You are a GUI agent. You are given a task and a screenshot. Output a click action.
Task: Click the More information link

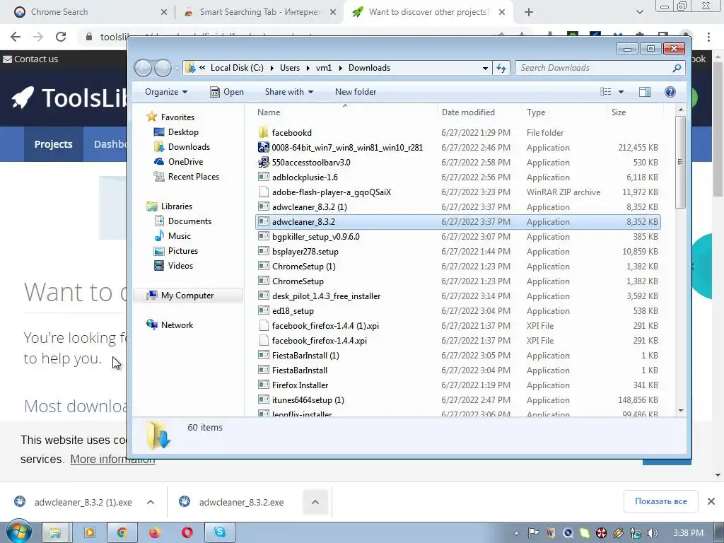112,459
